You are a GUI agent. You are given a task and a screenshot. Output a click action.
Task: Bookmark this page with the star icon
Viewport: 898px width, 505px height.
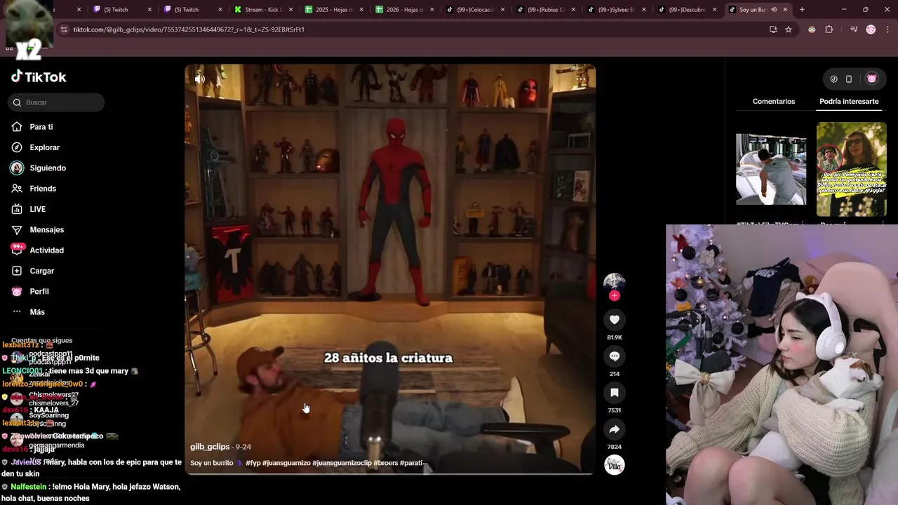pyautogui.click(x=789, y=29)
